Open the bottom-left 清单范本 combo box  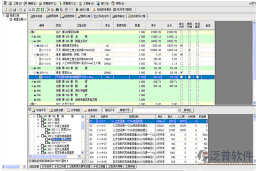(x=56, y=161)
